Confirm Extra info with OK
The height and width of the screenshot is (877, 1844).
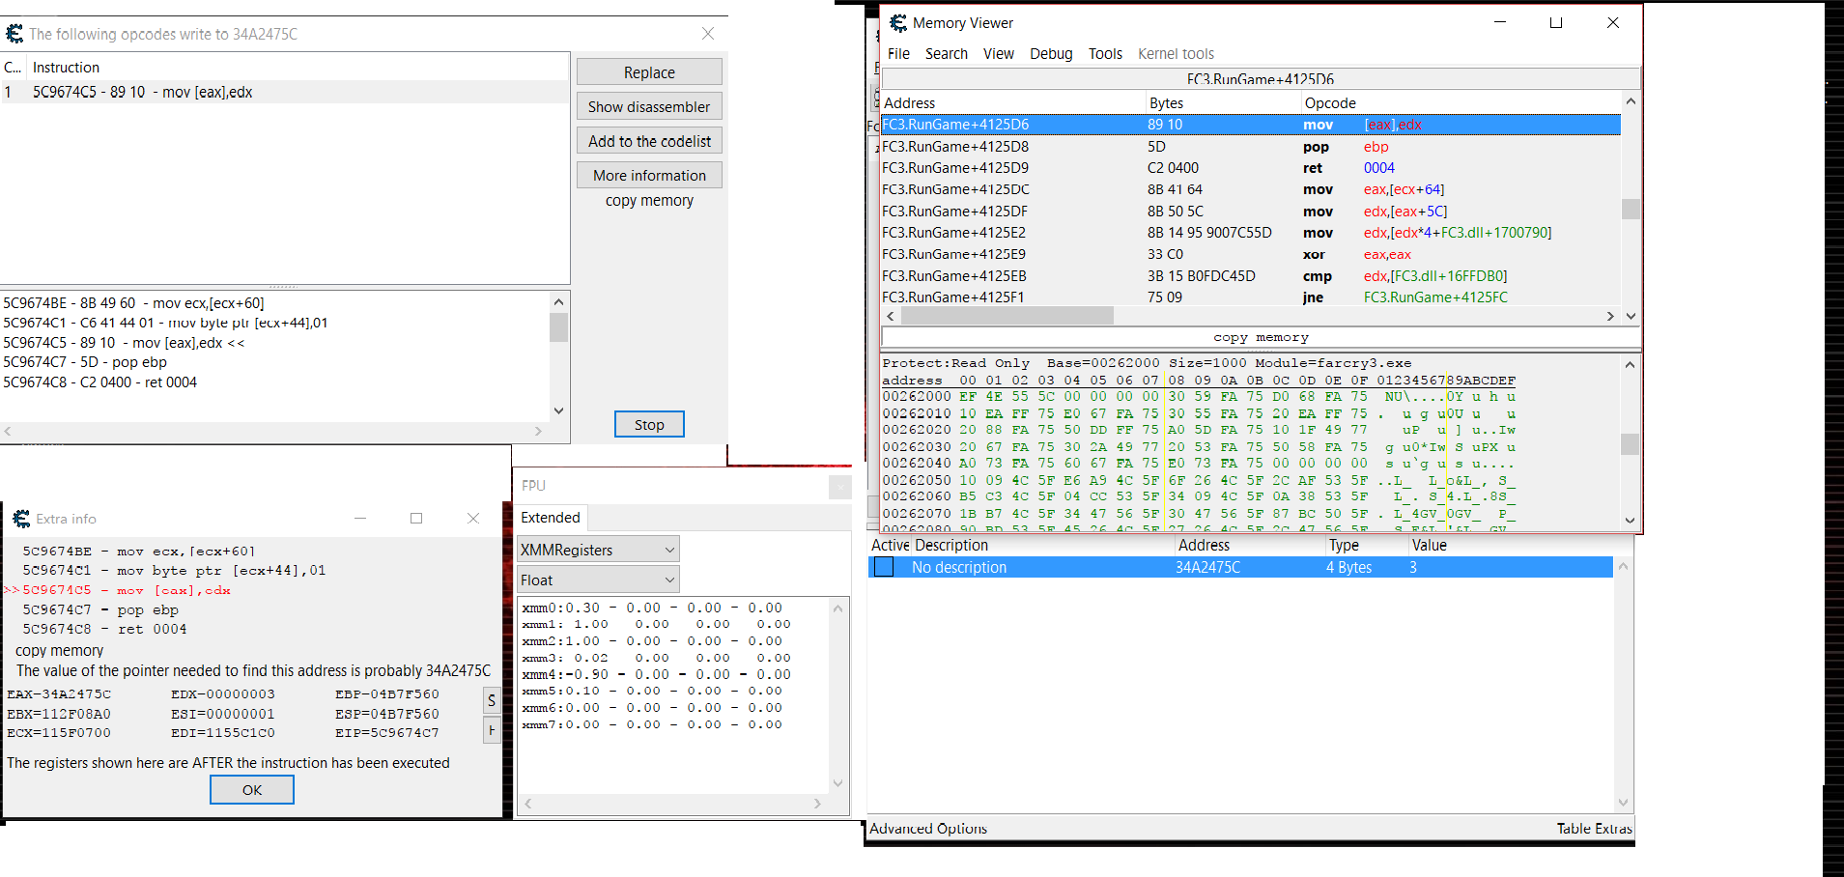pos(252,790)
